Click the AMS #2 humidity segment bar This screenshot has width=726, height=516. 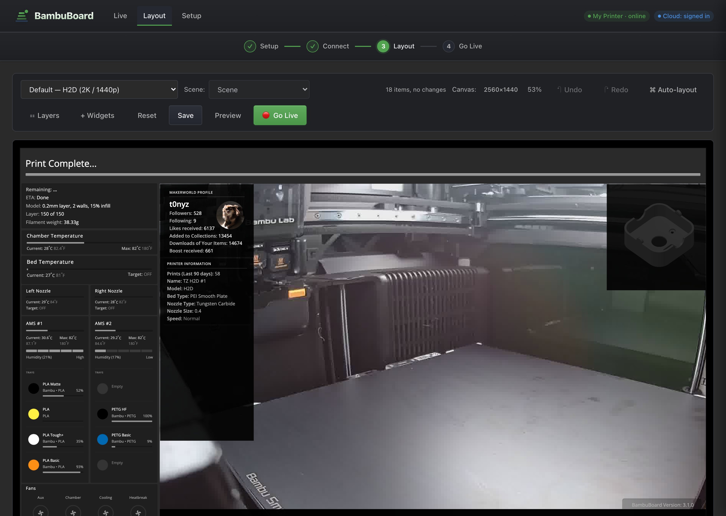[124, 351]
